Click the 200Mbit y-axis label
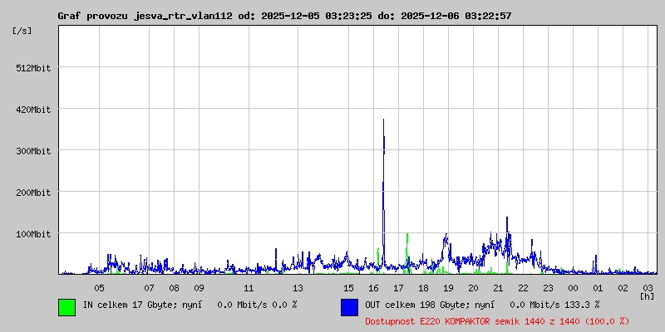The image size is (665, 332). tap(33, 193)
